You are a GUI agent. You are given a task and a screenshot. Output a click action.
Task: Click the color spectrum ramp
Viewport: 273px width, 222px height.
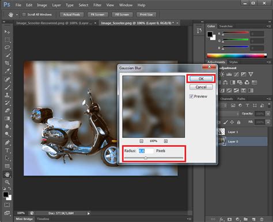click(x=237, y=56)
